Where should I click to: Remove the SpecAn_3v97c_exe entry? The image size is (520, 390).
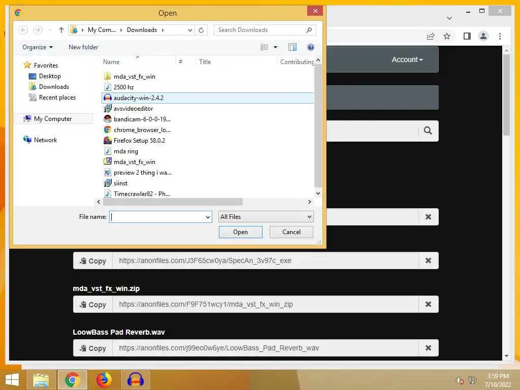[x=428, y=261]
